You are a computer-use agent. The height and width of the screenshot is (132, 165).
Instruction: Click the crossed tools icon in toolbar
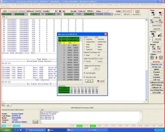point(64,11)
